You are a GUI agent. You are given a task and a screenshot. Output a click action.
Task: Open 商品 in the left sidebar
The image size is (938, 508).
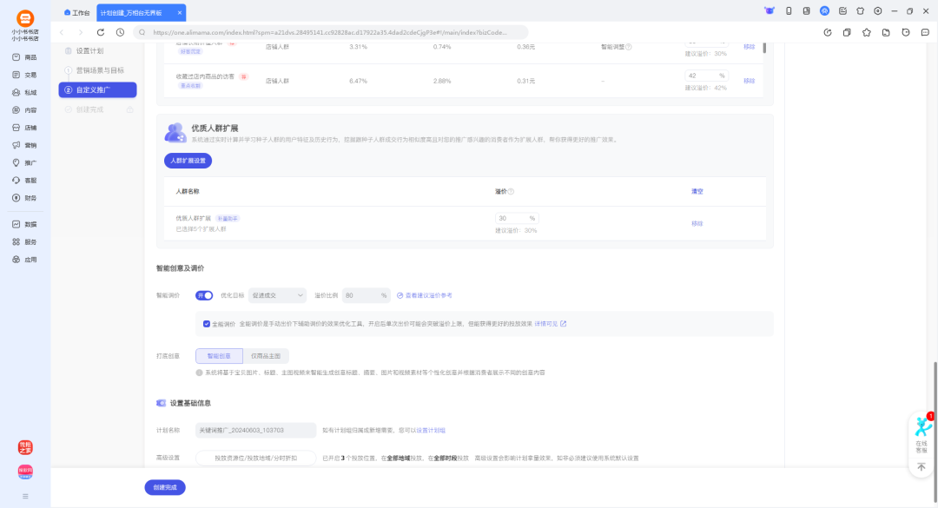[x=25, y=57]
